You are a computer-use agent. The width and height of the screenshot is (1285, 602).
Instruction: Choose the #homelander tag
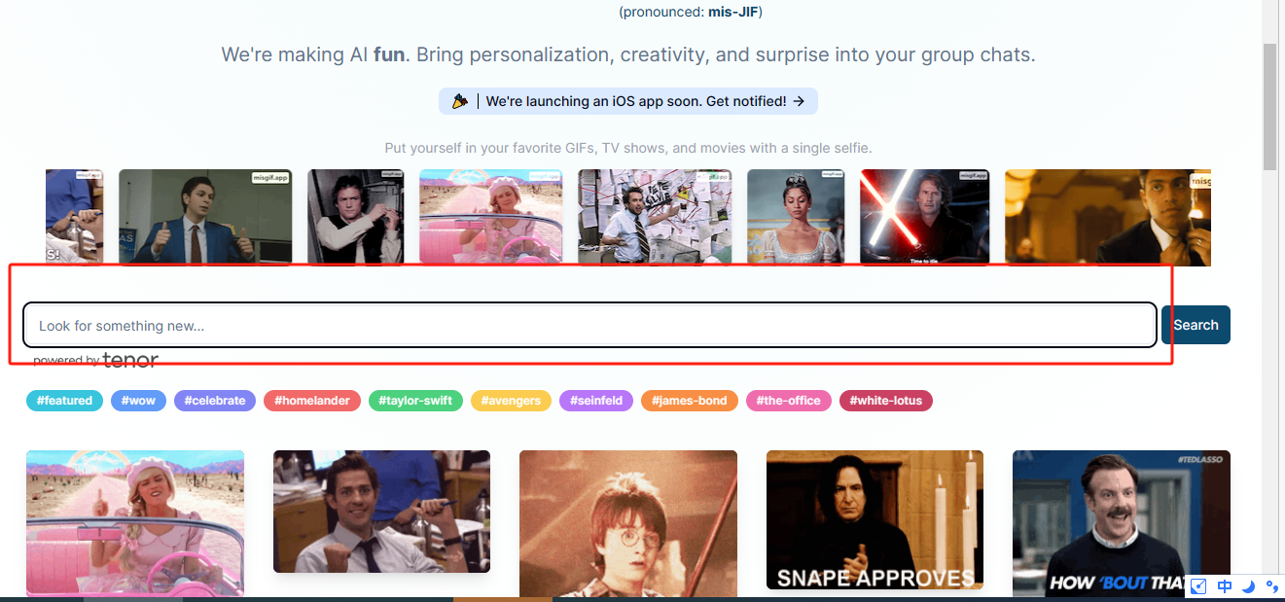pos(312,401)
